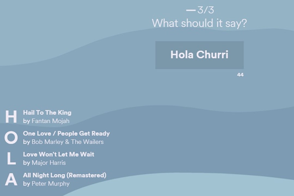Click the dash before the 3/3 counter

point(191,10)
